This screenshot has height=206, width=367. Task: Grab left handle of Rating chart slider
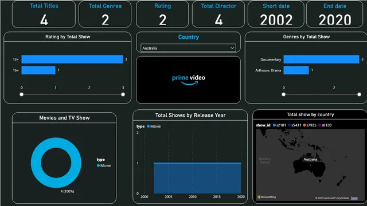click(x=22, y=94)
